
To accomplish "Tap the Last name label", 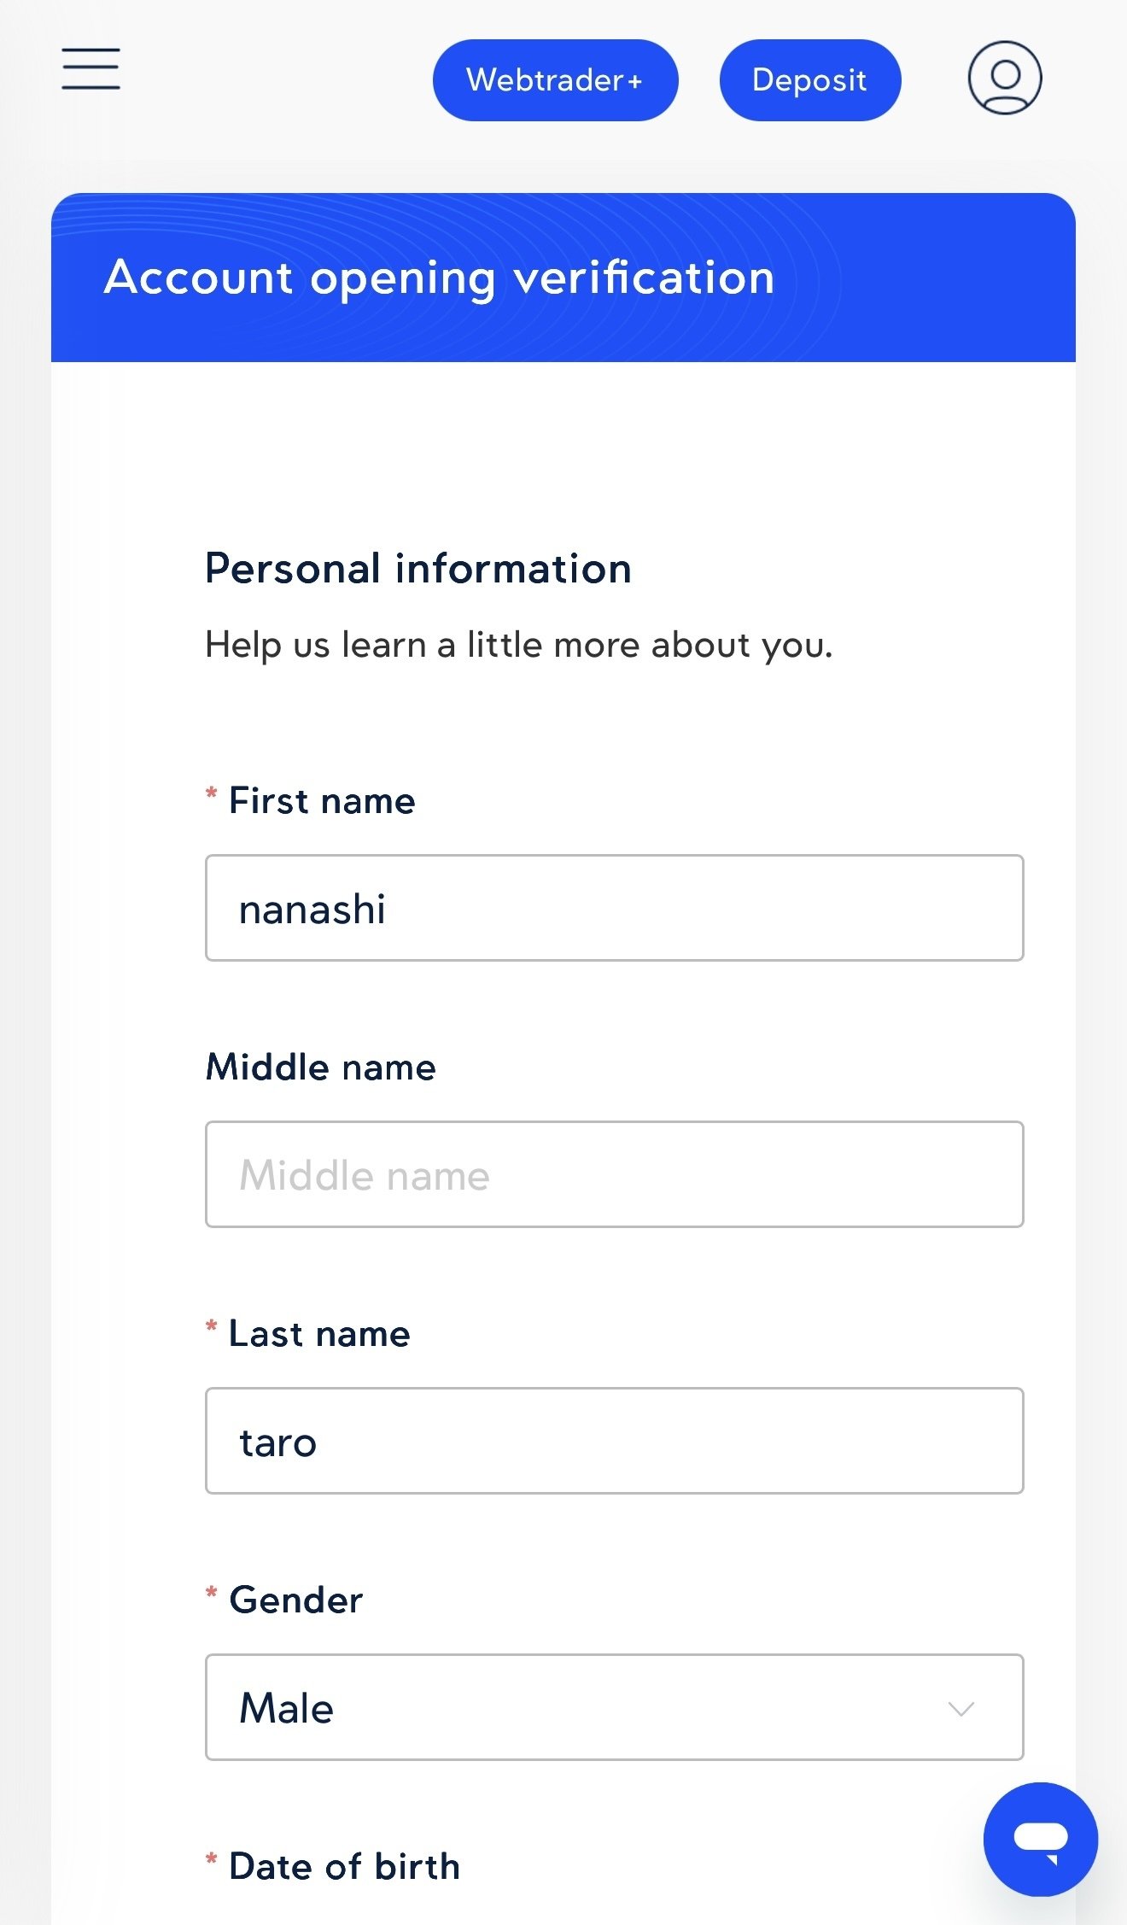I will point(319,1334).
